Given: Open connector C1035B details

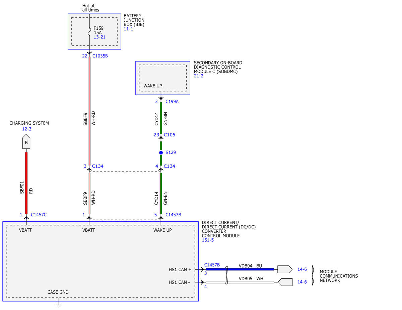Looking at the screenshot, I should click(x=100, y=56).
